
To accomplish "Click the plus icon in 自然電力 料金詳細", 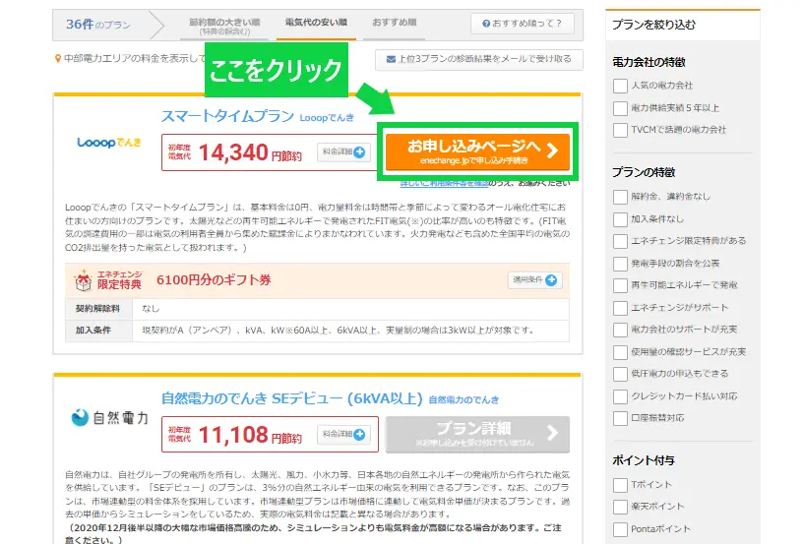I will (x=359, y=434).
